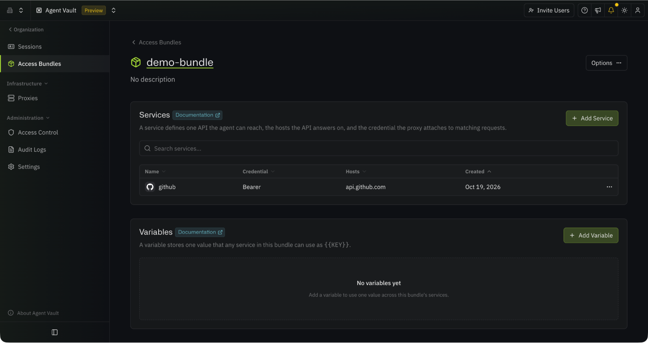The image size is (648, 343).
Task: Click the Proxies server icon
Action: pos(11,98)
